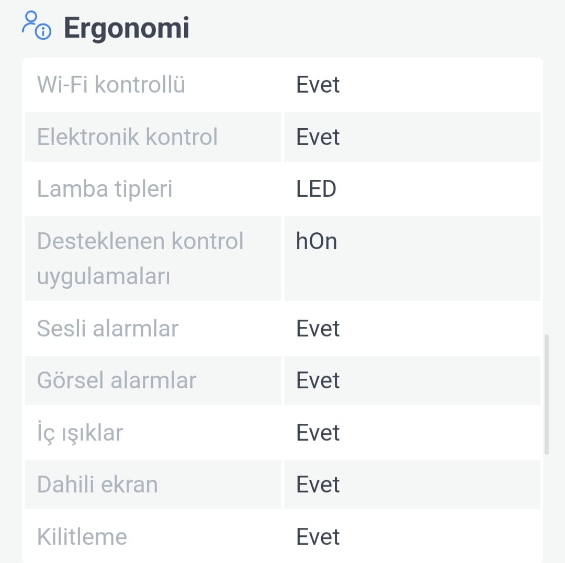Select Evet beside İç ışıklar
Viewport: 565px width, 563px height.
tap(318, 433)
